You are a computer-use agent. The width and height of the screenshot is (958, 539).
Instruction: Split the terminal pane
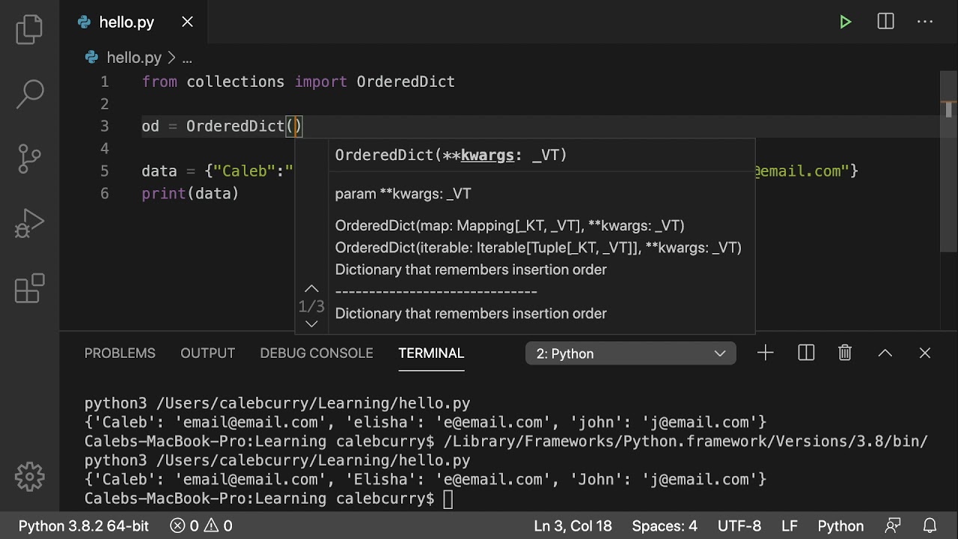[806, 353]
